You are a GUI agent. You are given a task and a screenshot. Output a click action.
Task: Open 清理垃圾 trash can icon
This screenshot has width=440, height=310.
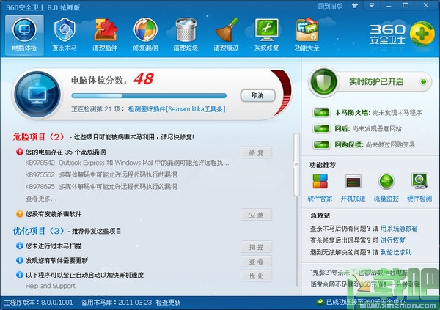pos(186,35)
